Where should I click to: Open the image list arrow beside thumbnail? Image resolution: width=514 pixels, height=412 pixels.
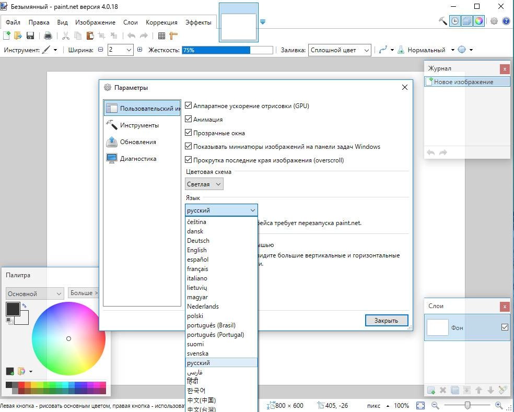point(263,21)
